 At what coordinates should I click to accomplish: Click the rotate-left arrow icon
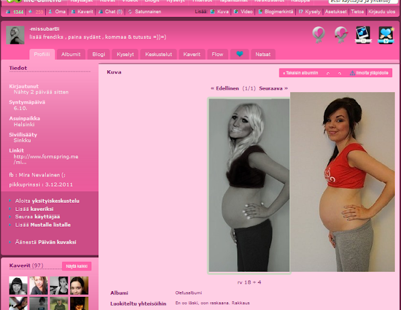tap(328, 73)
